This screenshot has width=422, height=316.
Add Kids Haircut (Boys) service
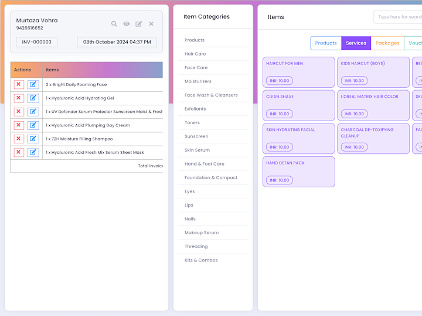click(x=373, y=72)
